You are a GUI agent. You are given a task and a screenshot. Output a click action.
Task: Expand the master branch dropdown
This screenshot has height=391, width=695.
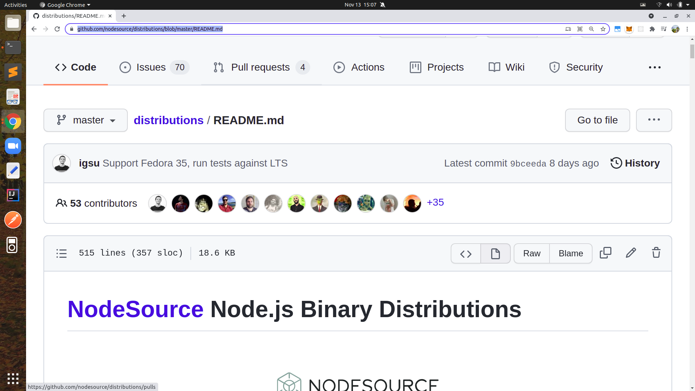(x=85, y=120)
